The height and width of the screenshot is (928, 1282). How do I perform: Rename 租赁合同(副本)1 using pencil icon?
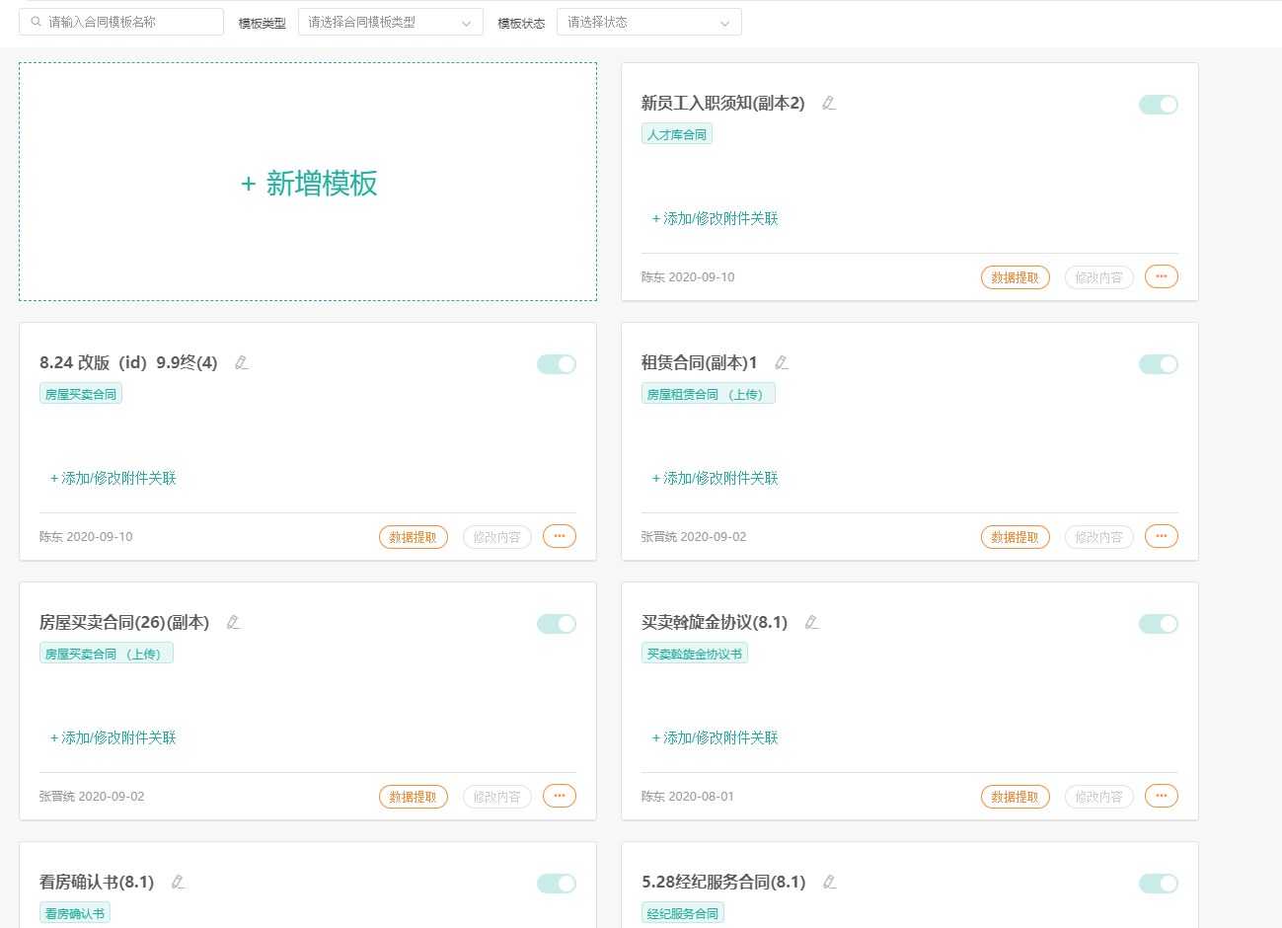[x=781, y=362]
